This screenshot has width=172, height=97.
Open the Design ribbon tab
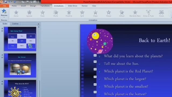click(33, 6)
